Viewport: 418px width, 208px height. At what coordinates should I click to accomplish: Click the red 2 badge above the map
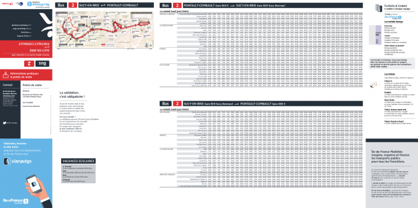tap(73, 5)
